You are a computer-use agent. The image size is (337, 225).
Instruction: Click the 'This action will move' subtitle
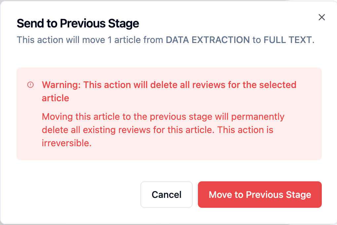tap(61, 40)
